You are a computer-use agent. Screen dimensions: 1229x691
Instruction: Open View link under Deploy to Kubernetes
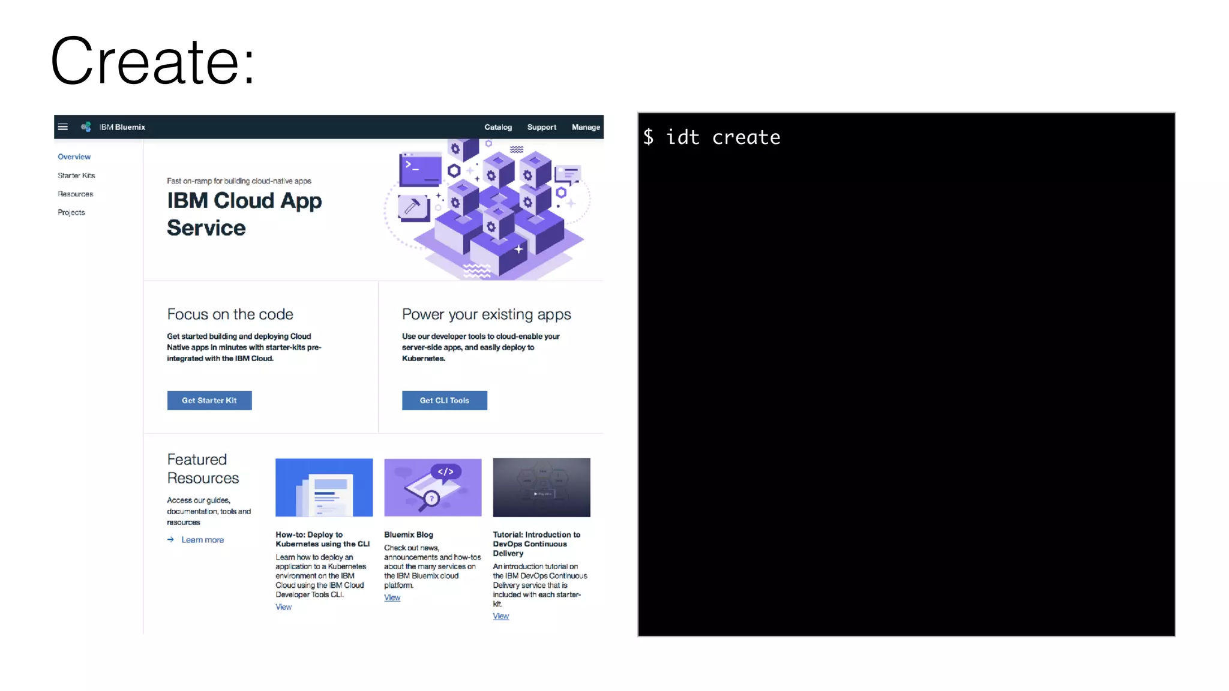[283, 607]
